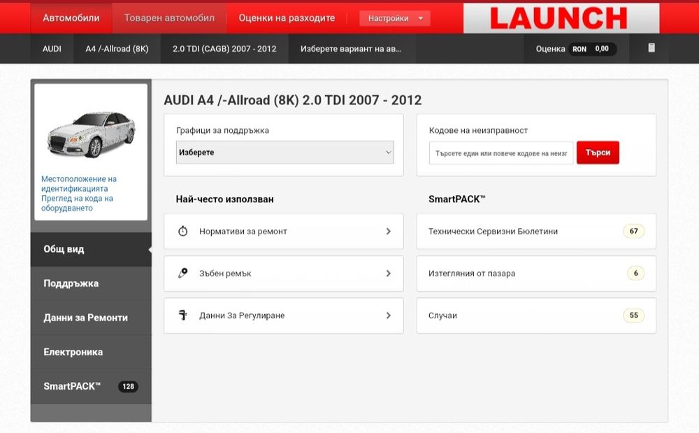Screen dimensions: 699x433
Task: Click the fault code search input field
Action: [x=501, y=153]
